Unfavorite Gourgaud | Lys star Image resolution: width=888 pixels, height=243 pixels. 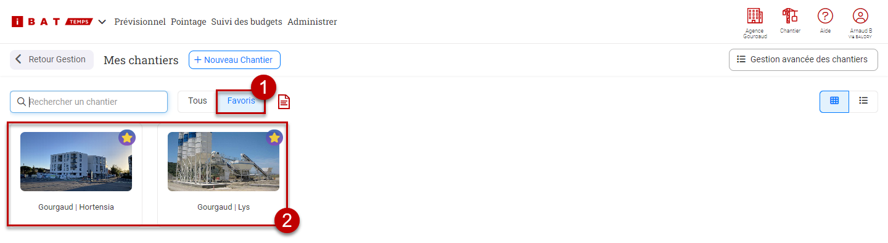pos(274,138)
